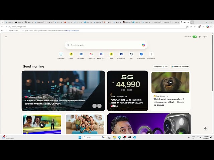Click the Microsoft Edge taskbar icon
Viewport: 214px width, 160px height.
(120, 137)
